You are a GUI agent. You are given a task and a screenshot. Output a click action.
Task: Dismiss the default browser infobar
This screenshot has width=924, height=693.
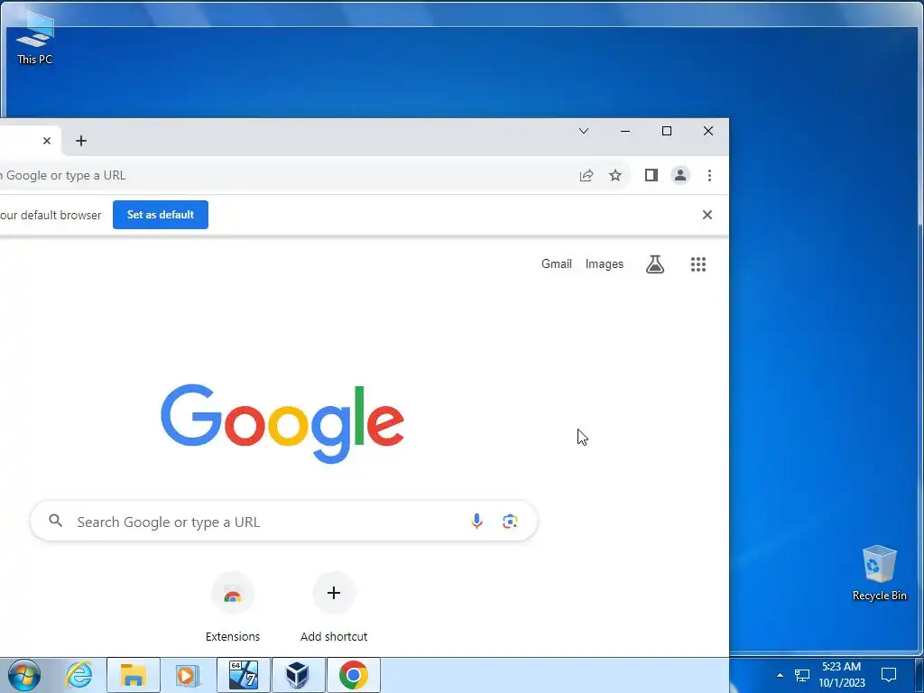(x=707, y=215)
